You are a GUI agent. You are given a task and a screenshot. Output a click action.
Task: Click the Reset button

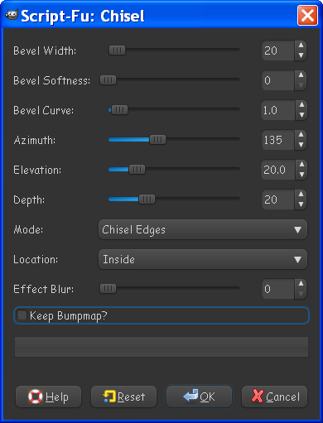123,397
